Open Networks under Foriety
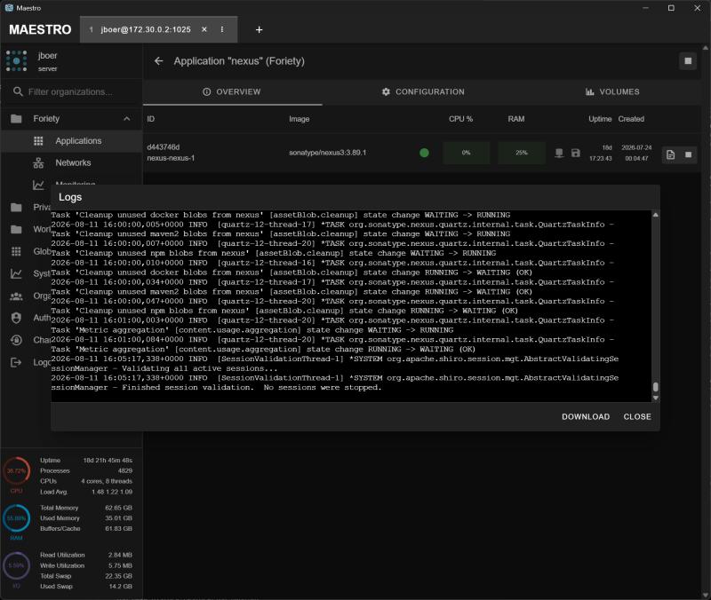Viewport: 711px width, 600px height. tap(73, 162)
